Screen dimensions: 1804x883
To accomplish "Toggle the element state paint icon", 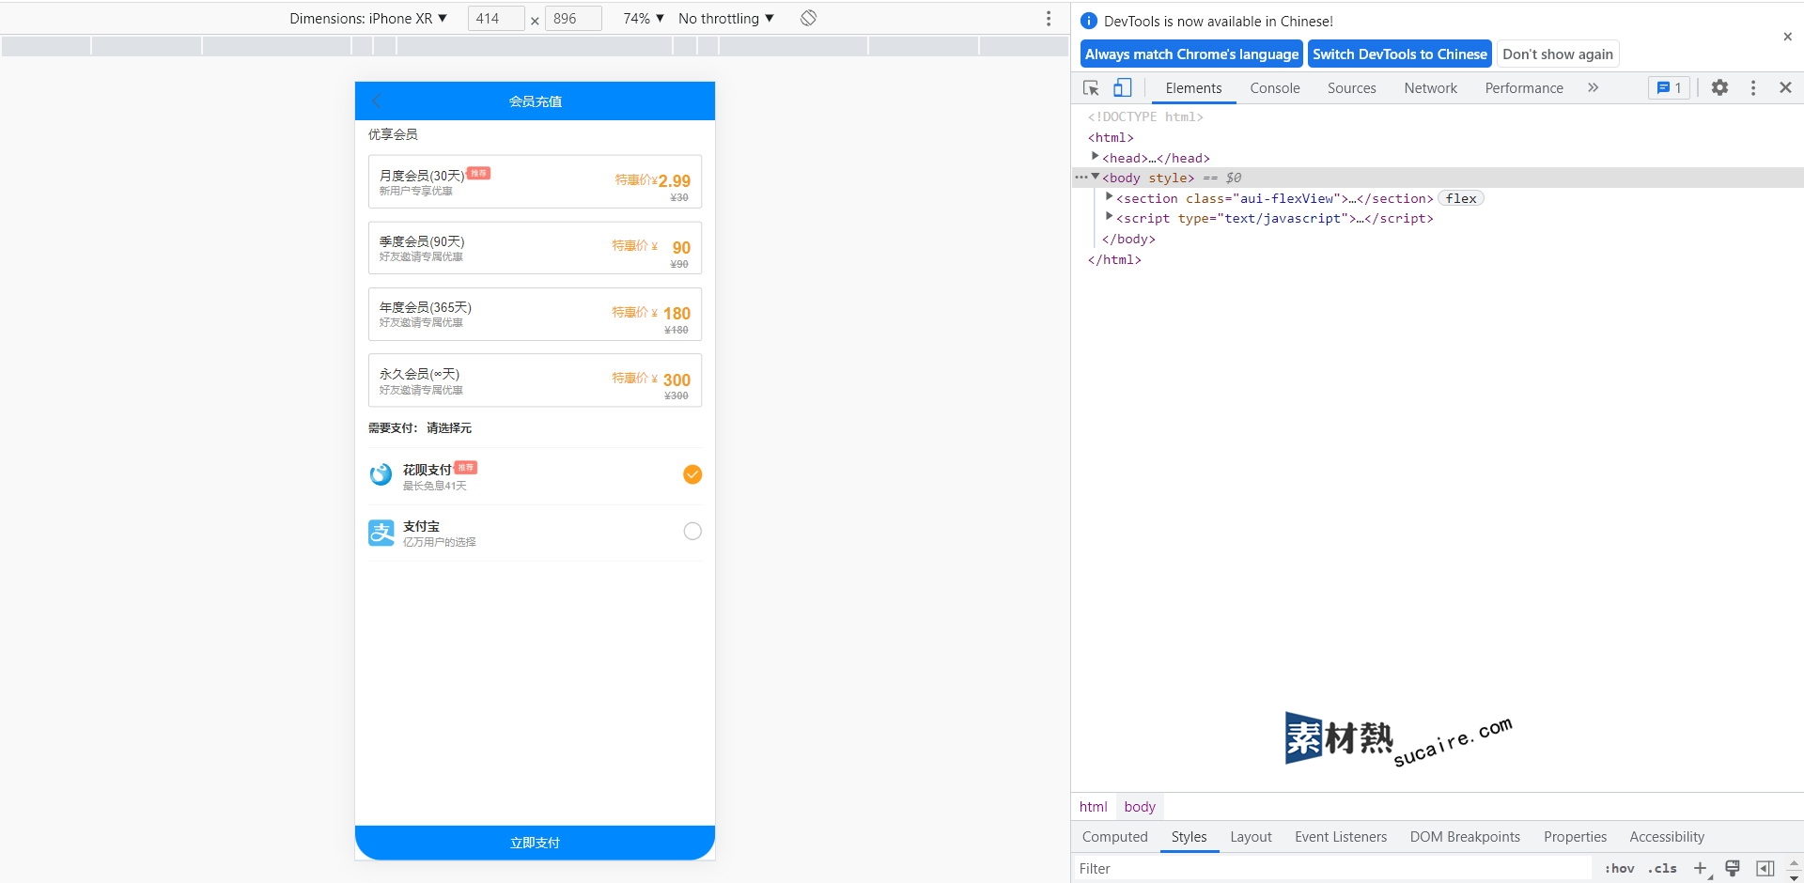I will tap(1733, 869).
